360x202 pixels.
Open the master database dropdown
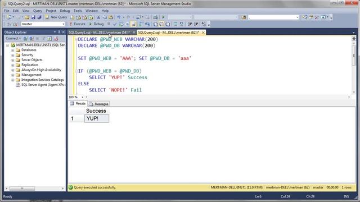coord(64,24)
